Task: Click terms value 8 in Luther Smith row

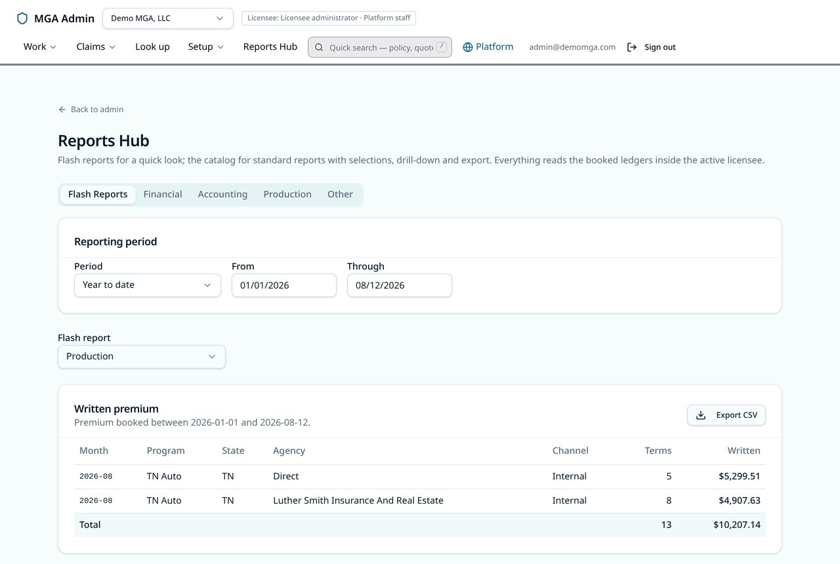Action: tap(669, 501)
